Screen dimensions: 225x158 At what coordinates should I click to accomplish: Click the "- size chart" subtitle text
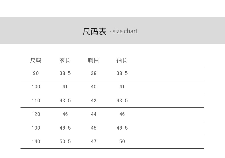pyautogui.click(x=124, y=31)
